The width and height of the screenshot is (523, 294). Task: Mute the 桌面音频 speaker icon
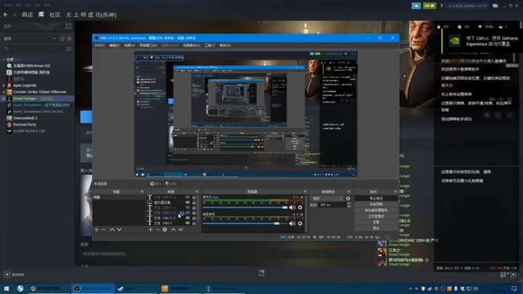[x=292, y=223]
